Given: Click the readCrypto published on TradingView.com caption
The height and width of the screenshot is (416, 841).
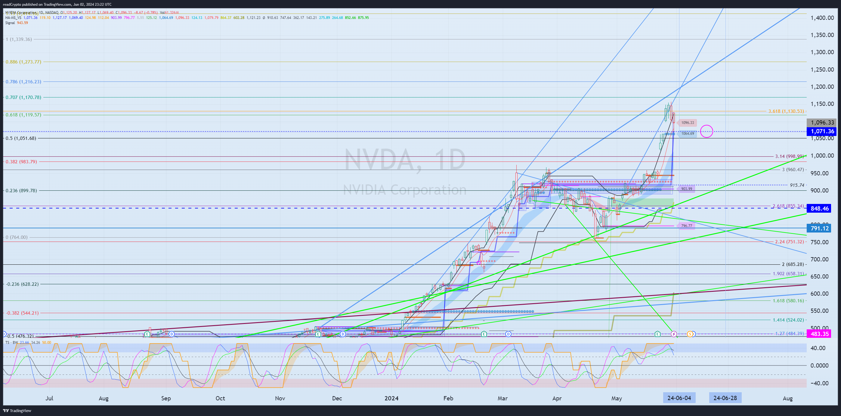Looking at the screenshot, I should (x=57, y=4).
